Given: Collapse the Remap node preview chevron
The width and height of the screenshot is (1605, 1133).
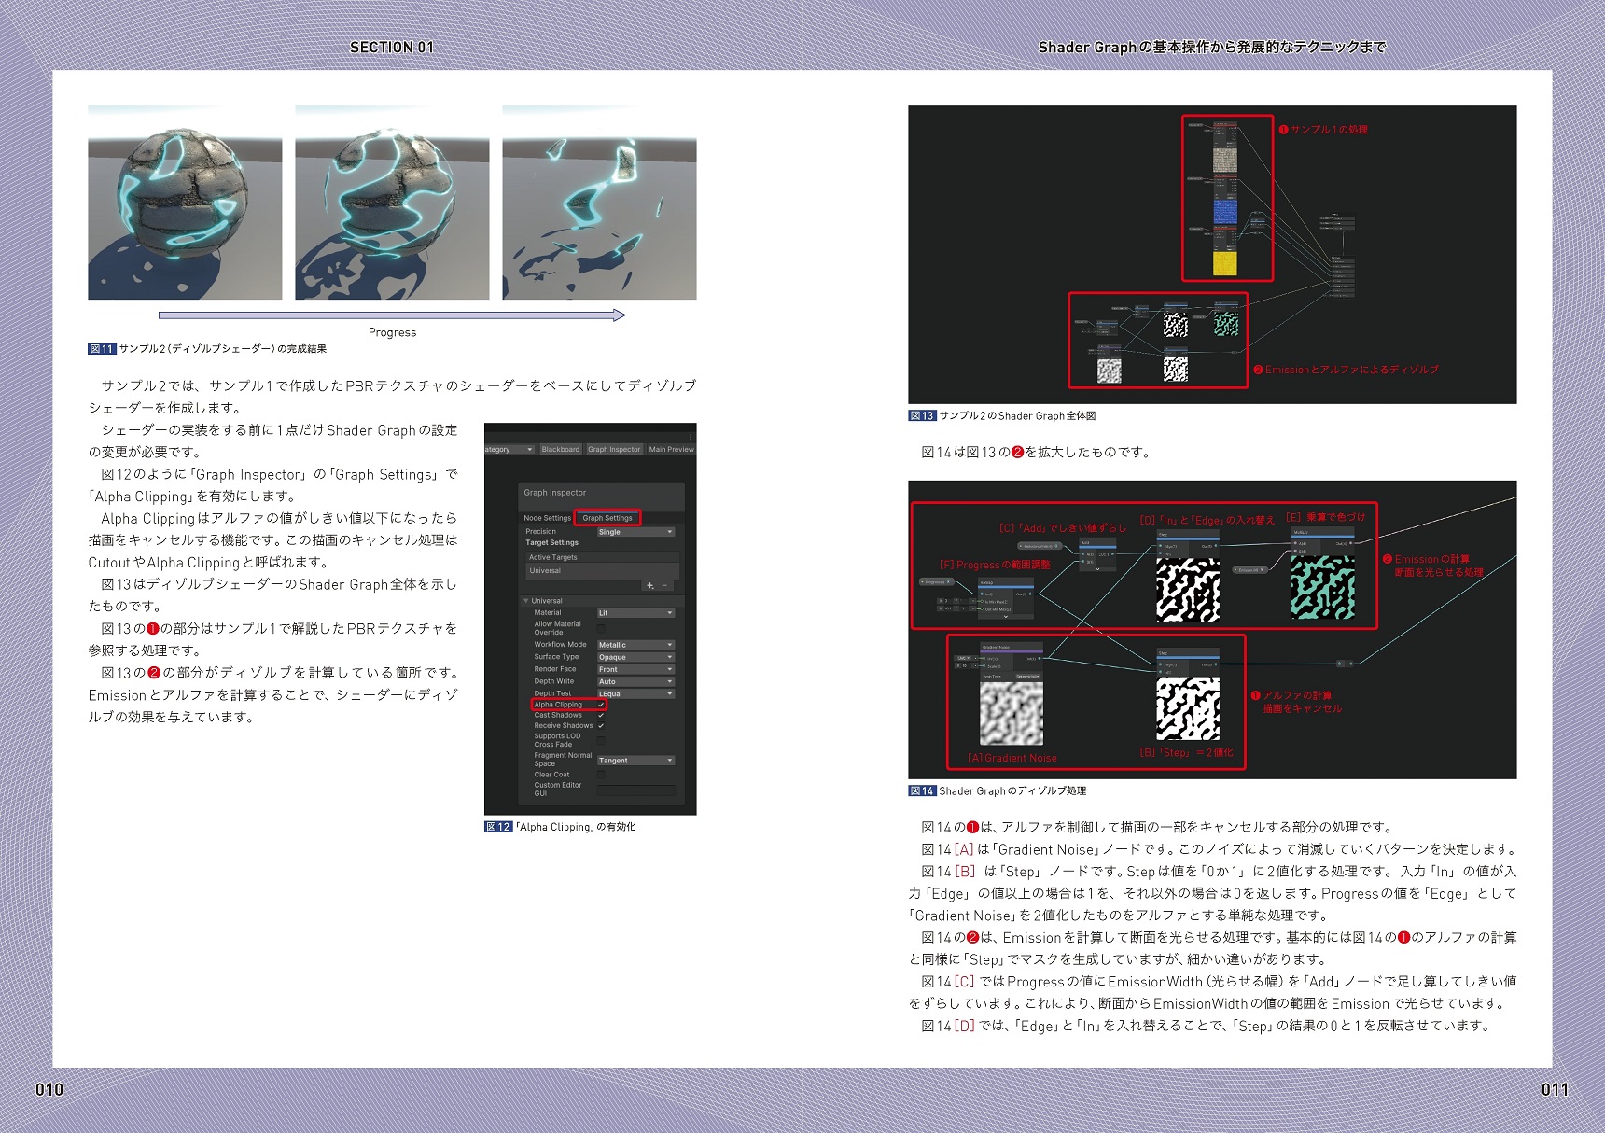Looking at the screenshot, I should point(1005,616).
